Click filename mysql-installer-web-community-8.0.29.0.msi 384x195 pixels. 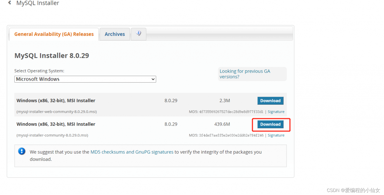57,112
